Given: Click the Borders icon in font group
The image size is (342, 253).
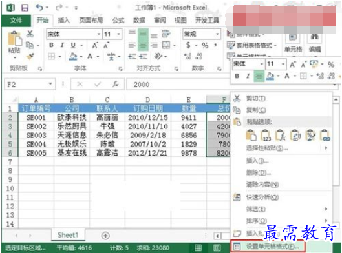Looking at the screenshot, I should (52, 57).
